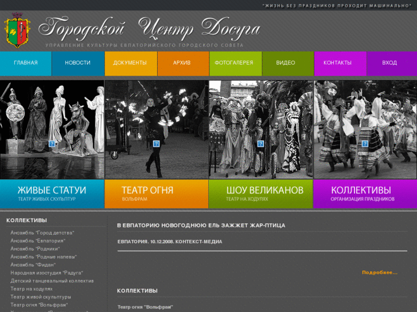Open Ансамбль "Евпатория" link
This screenshot has width=417, height=312.
tap(38, 241)
